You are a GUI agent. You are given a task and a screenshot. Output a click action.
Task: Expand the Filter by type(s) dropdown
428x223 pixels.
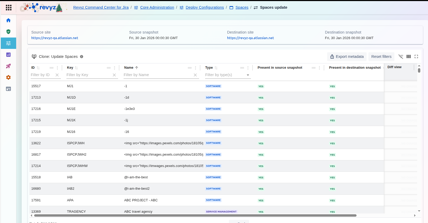(248, 75)
